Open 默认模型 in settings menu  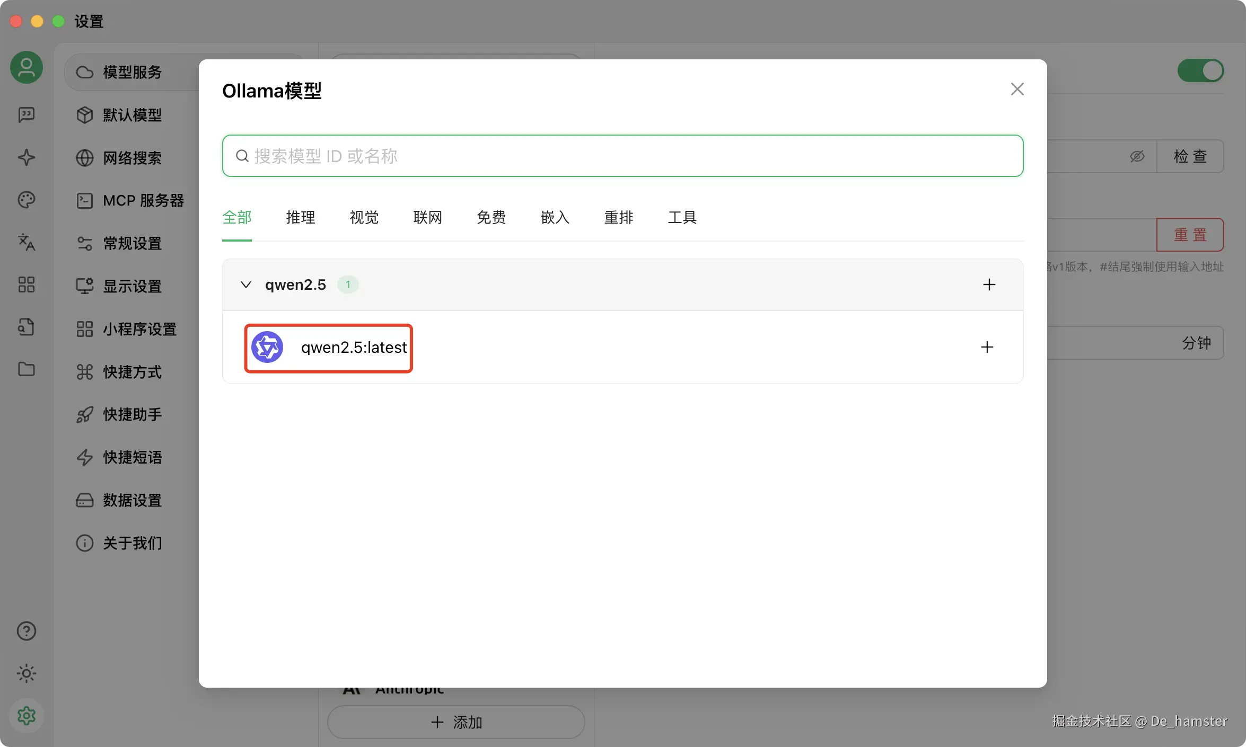[x=132, y=115]
